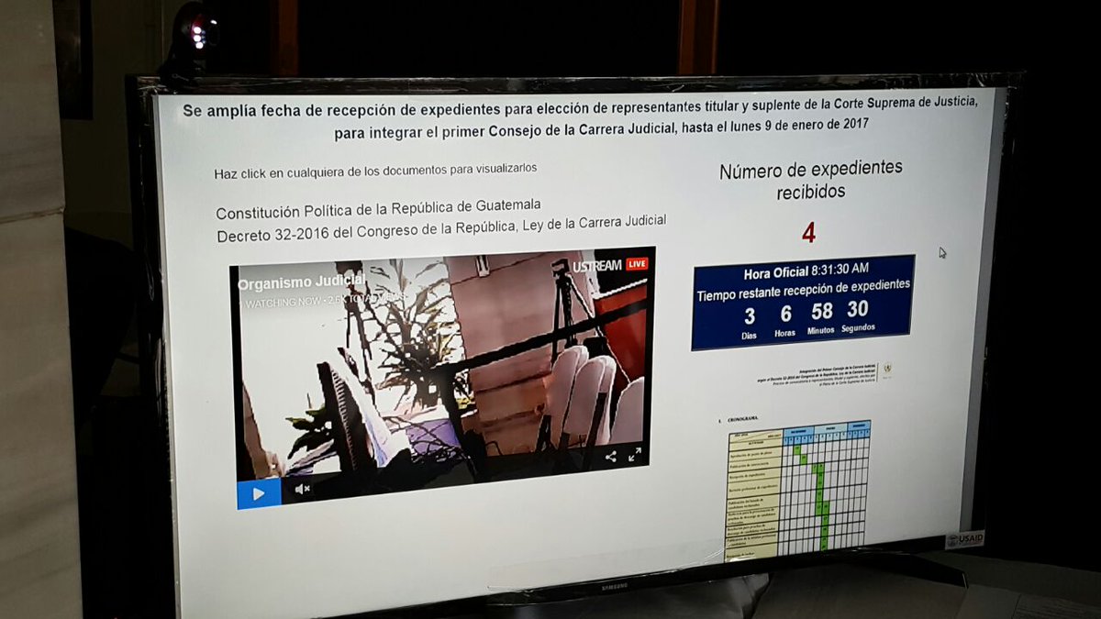Unmute the video using the speaker icon
1101x619 pixels.
(302, 489)
